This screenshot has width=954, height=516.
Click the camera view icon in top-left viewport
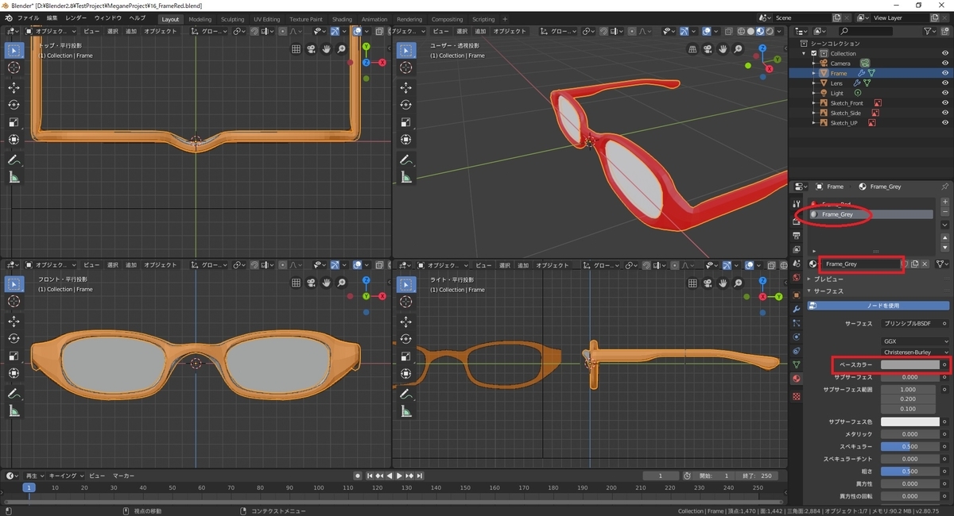[x=311, y=48]
